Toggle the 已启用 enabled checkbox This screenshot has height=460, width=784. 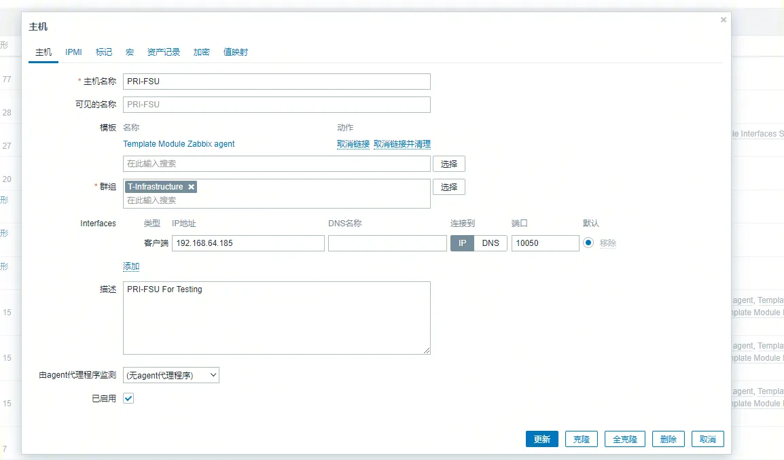tap(128, 398)
